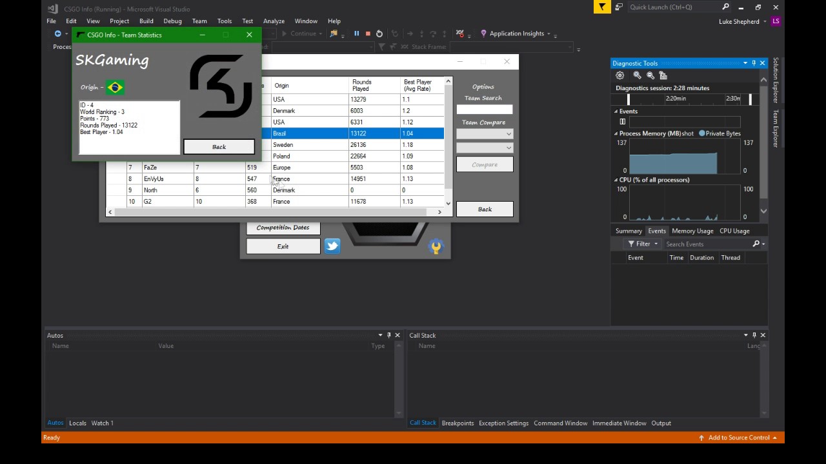826x464 pixels.
Task: Open the Analyze menu
Action: click(x=274, y=21)
